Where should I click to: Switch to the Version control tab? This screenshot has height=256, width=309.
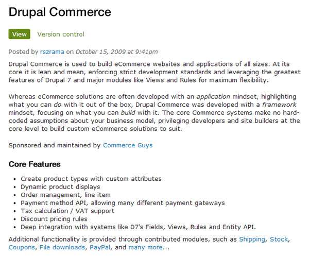click(61, 35)
